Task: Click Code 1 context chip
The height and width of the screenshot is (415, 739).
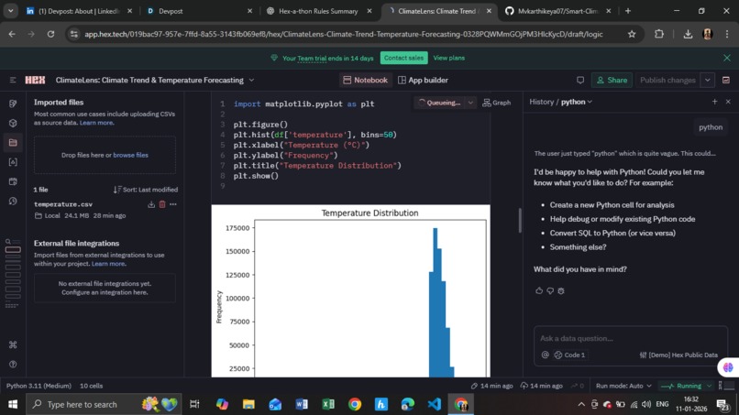Action: (x=569, y=355)
